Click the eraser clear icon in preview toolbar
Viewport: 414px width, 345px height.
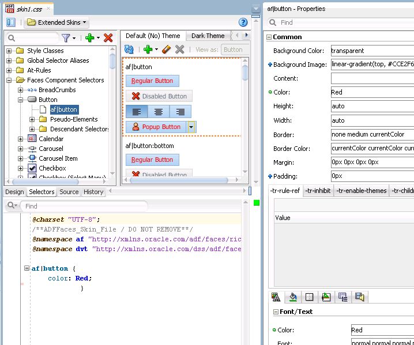(166, 50)
